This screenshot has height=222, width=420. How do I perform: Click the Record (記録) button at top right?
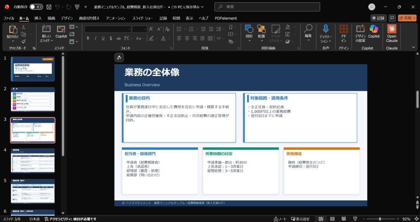pyautogui.click(x=379, y=18)
